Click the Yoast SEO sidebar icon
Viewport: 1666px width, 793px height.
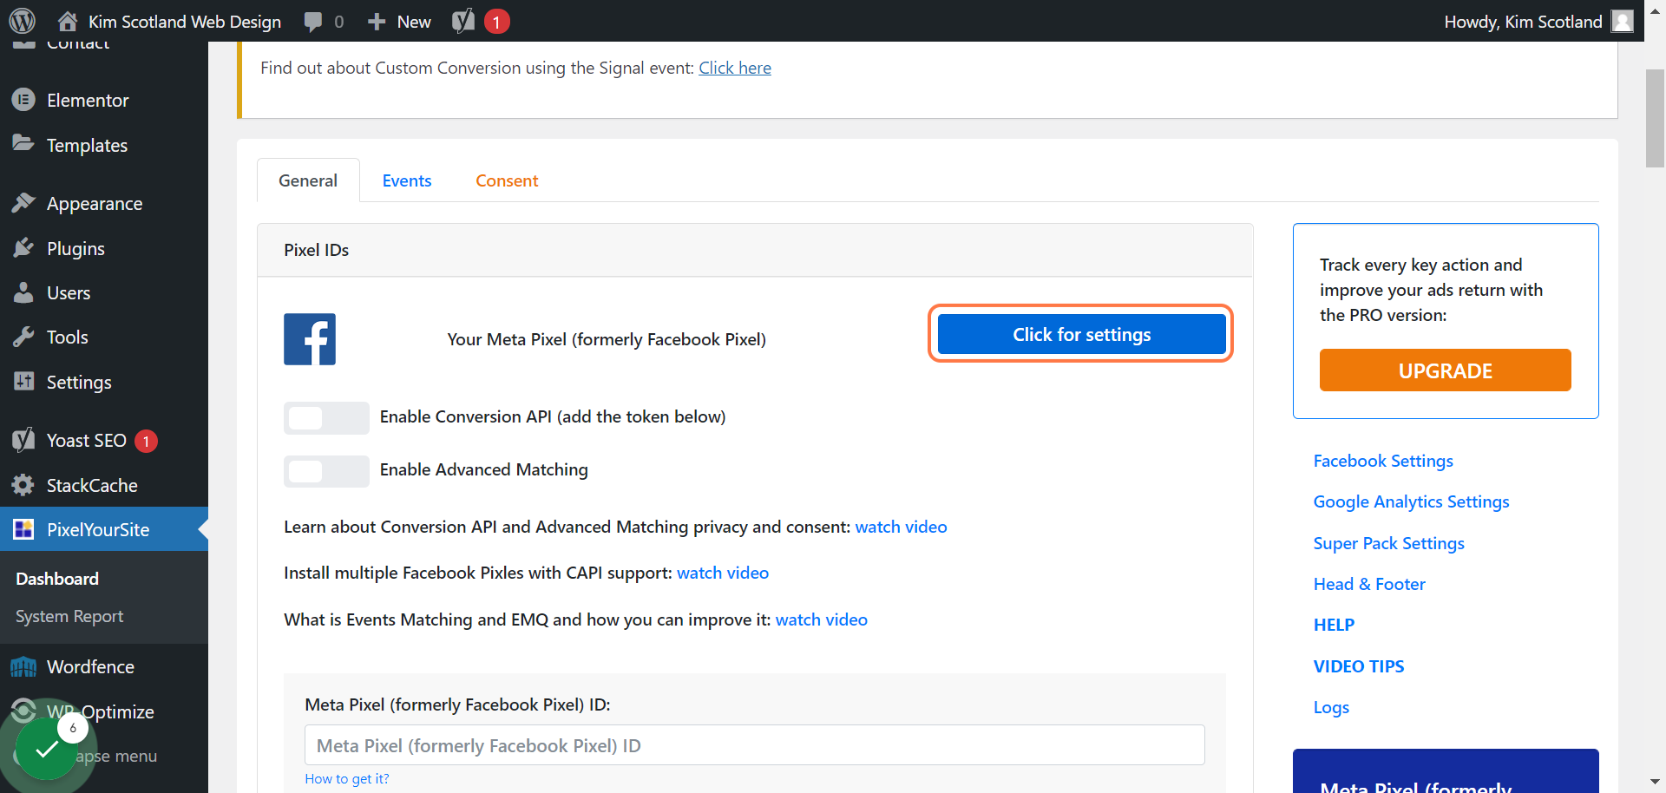(x=23, y=440)
